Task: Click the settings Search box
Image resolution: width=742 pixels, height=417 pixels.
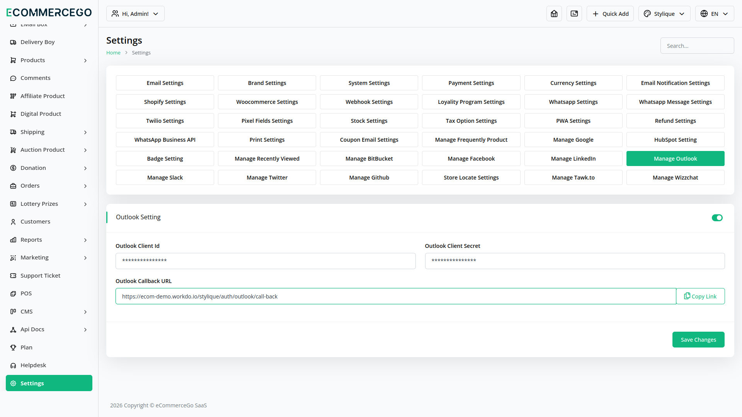Action: tap(697, 46)
